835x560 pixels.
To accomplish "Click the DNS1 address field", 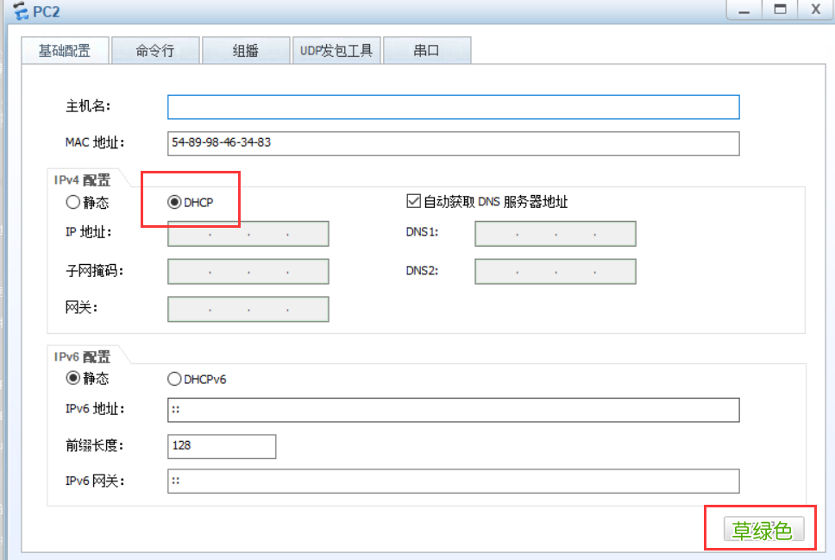I will [x=555, y=233].
